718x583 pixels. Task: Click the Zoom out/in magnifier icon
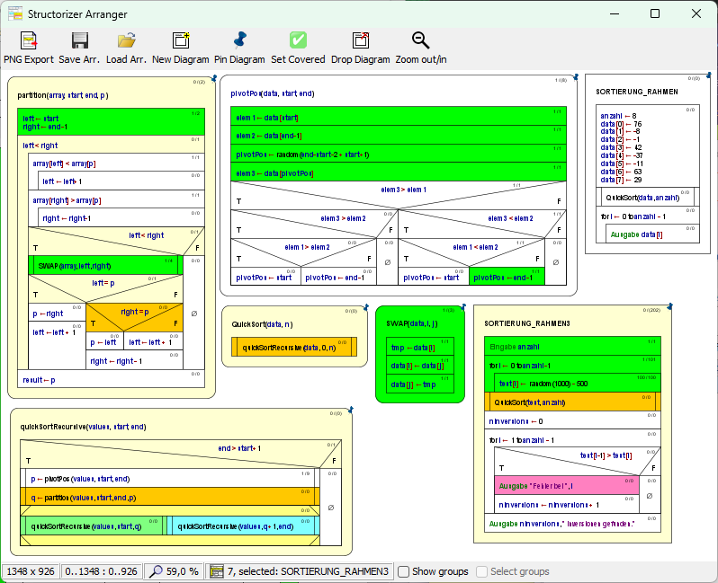coord(420,40)
